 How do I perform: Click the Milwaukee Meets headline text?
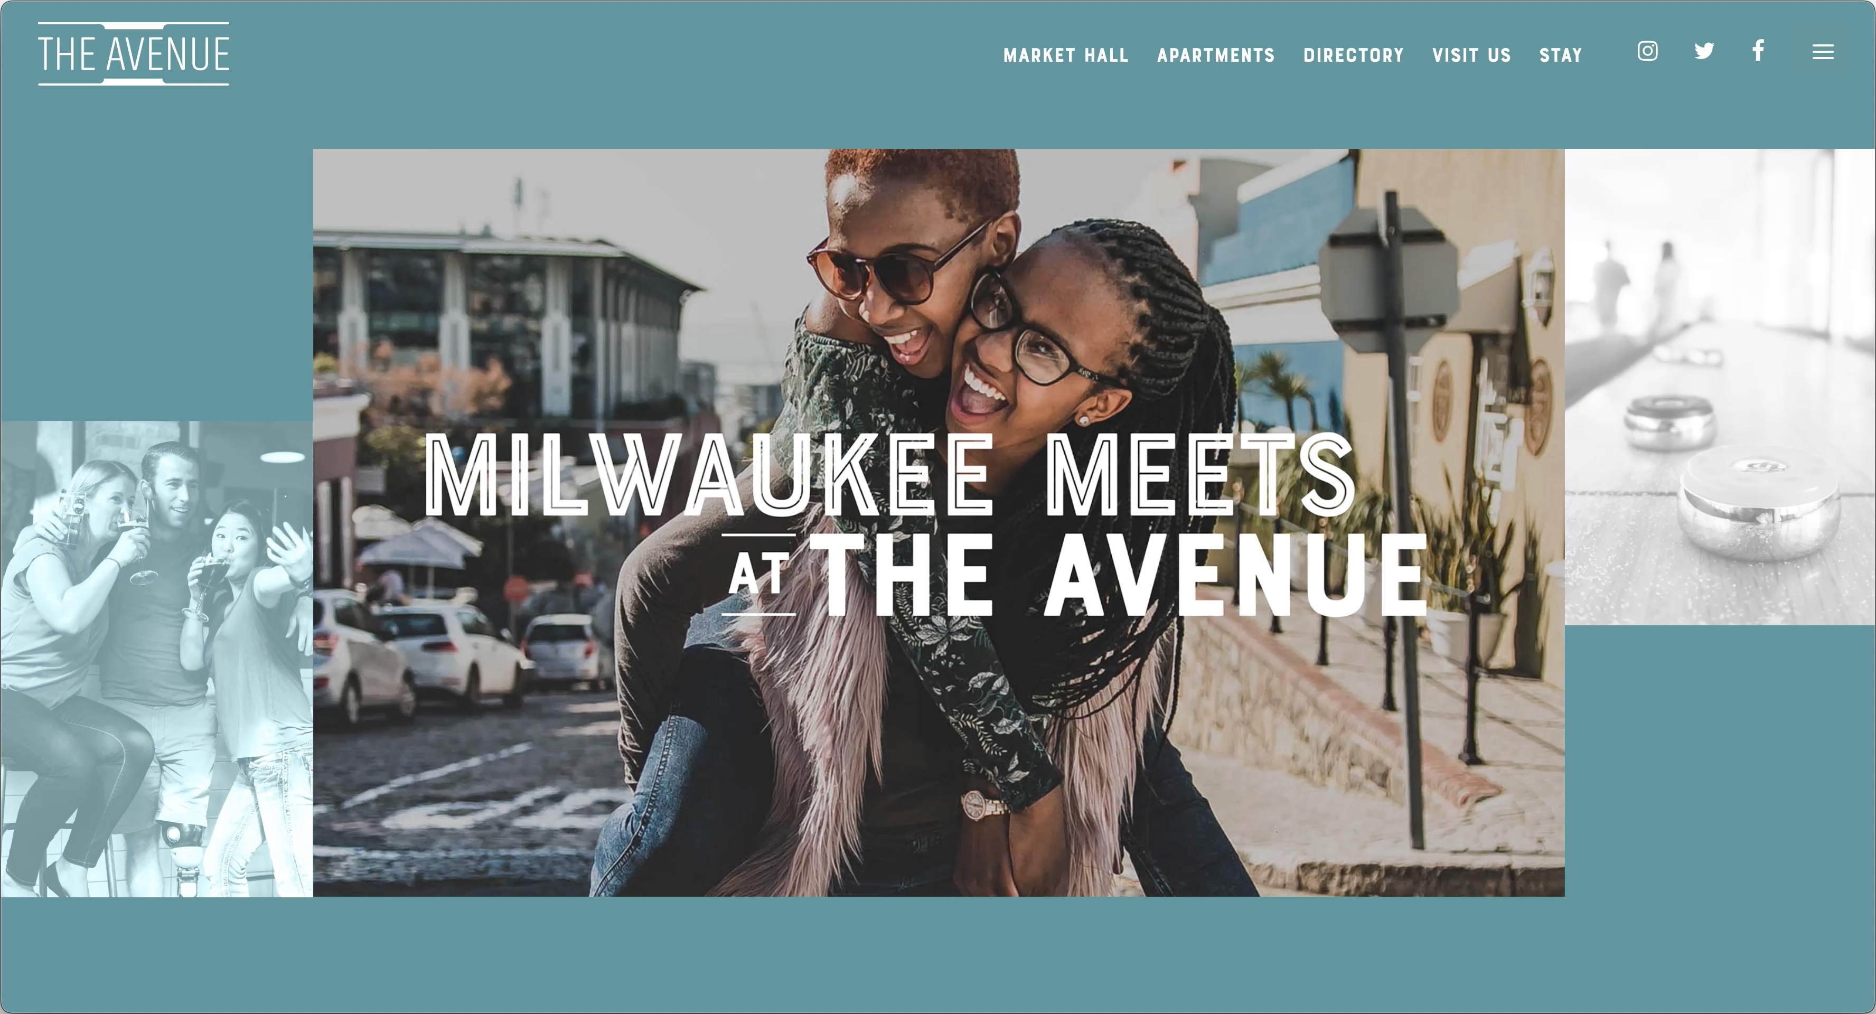click(x=890, y=474)
